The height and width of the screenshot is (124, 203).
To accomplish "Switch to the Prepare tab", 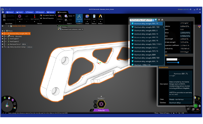I will (x=51, y=12).
